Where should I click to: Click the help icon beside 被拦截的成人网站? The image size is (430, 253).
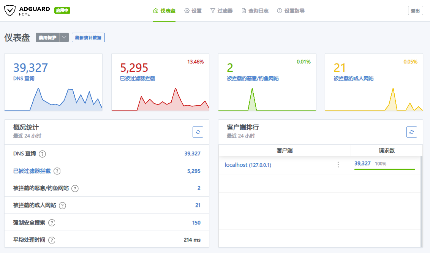click(62, 206)
